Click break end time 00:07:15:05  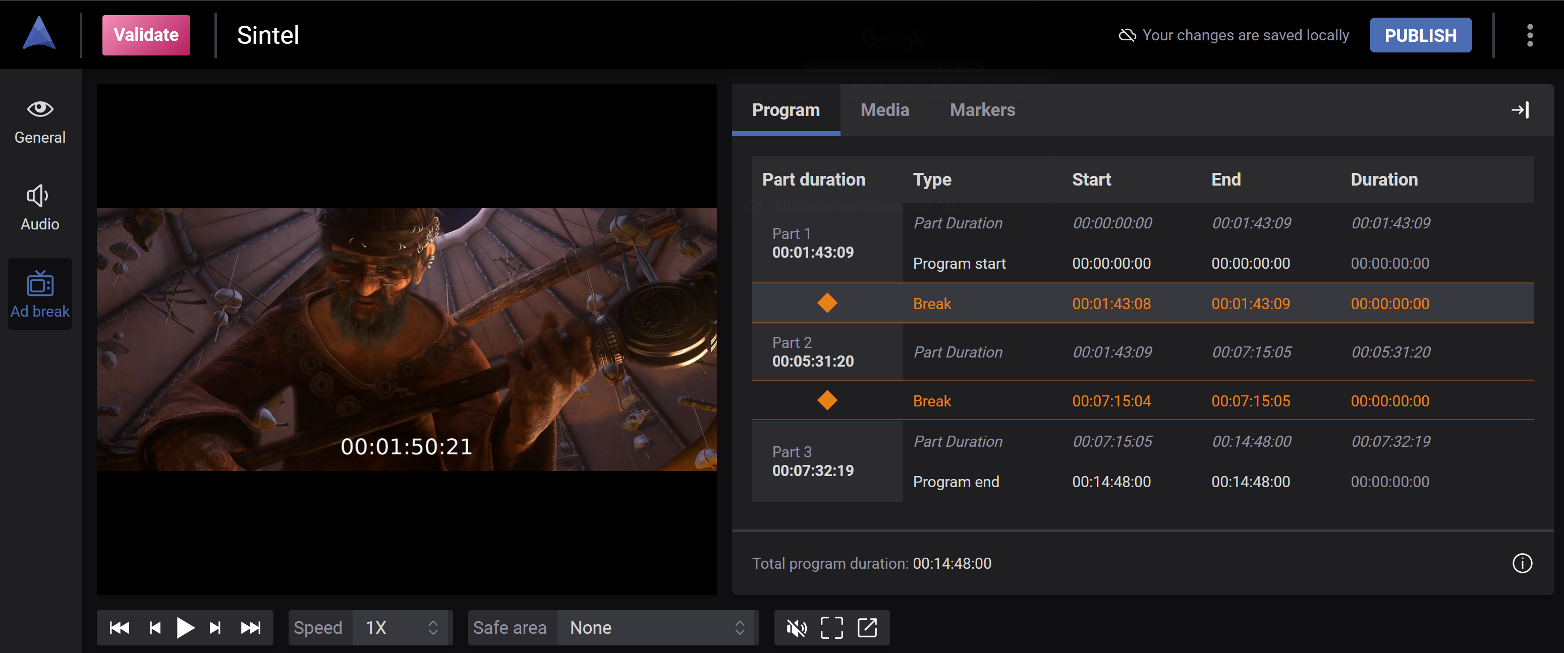click(1251, 401)
